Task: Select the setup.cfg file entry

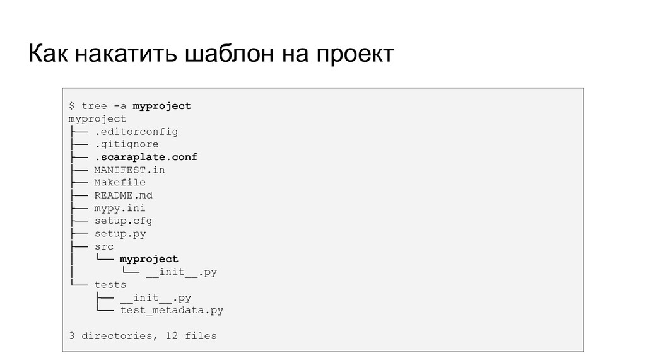Action: click(123, 221)
